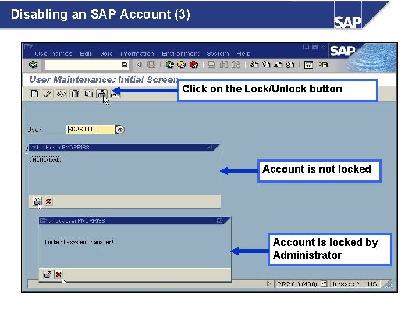Click the PR2 (1) (400) system status entry
Screen dimensions: 419x314
click(x=297, y=284)
